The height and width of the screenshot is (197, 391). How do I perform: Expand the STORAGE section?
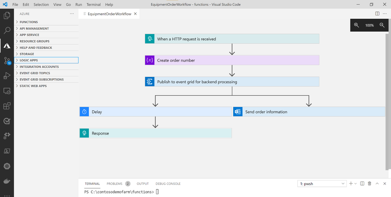[47, 54]
